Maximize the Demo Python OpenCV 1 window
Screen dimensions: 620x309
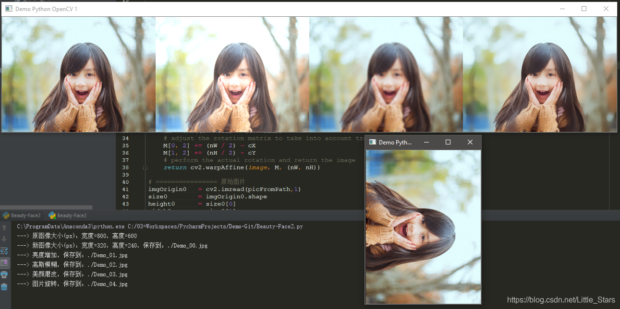[584, 9]
